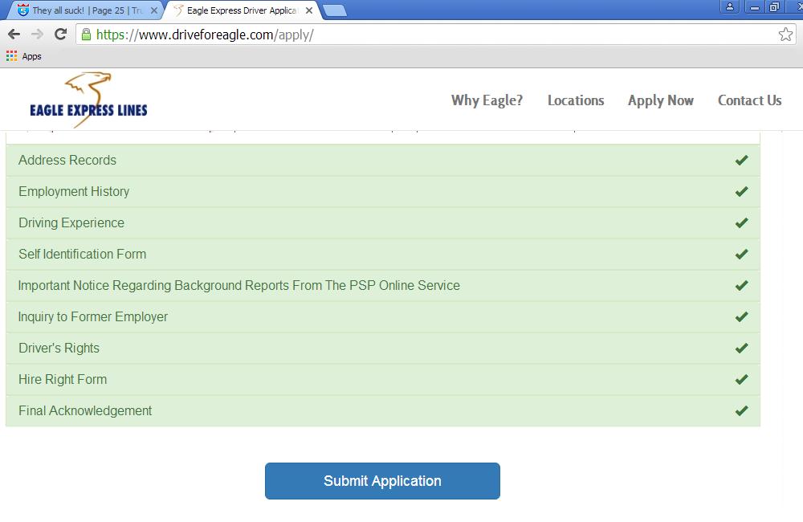
Task: Click the browser back arrow
Action: pos(14,35)
